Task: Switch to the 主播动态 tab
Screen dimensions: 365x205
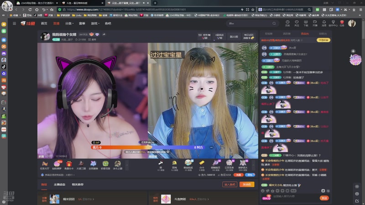Action: coord(59,184)
